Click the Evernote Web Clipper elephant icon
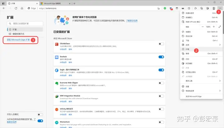 pos(57,83)
